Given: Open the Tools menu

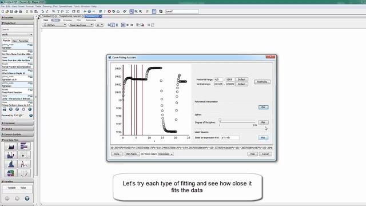Looking at the screenshot, I should pos(76,6).
